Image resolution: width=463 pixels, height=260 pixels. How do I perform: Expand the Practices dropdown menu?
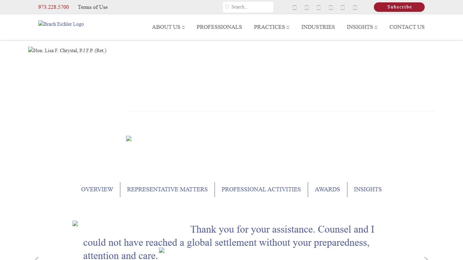click(x=271, y=27)
